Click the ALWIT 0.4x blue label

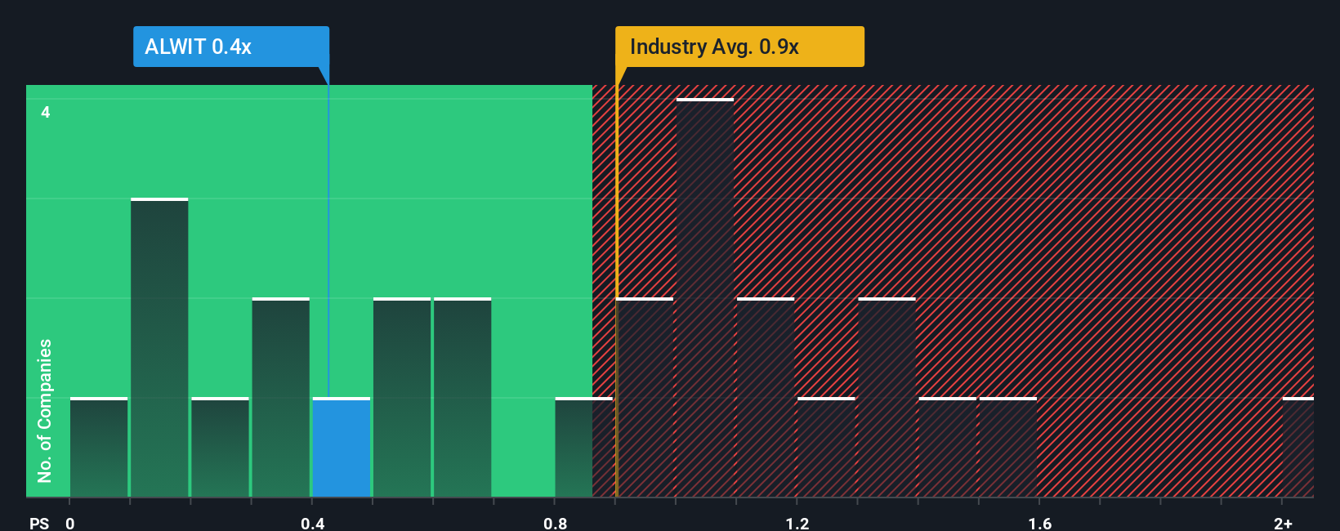point(231,47)
